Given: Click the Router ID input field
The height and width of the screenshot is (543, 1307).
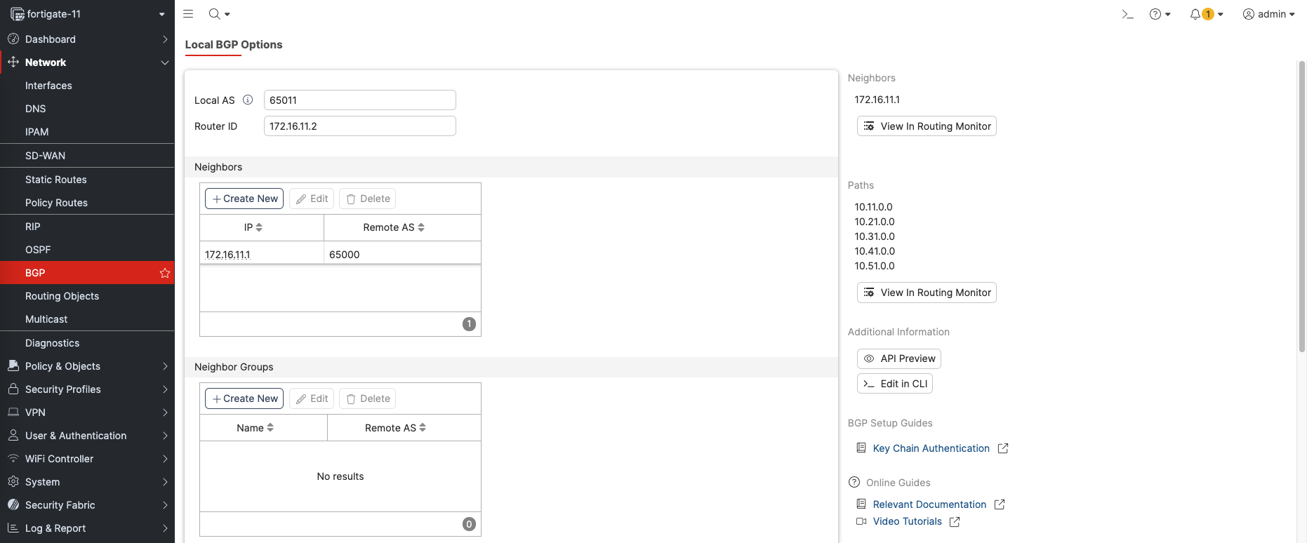Looking at the screenshot, I should click(x=359, y=126).
